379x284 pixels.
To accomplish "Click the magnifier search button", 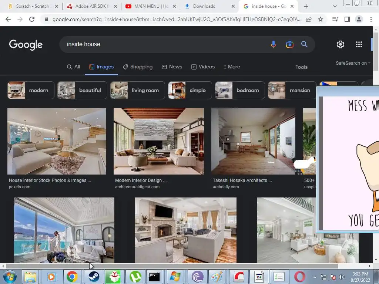I will [x=304, y=44].
